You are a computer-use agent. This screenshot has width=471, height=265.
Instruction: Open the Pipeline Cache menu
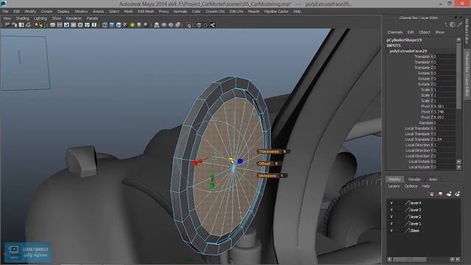tap(276, 12)
